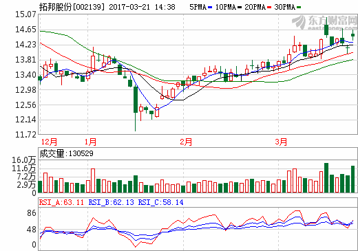Click the 5PMA blue legend swatch
The height and width of the screenshot is (251, 358).
(210, 8)
